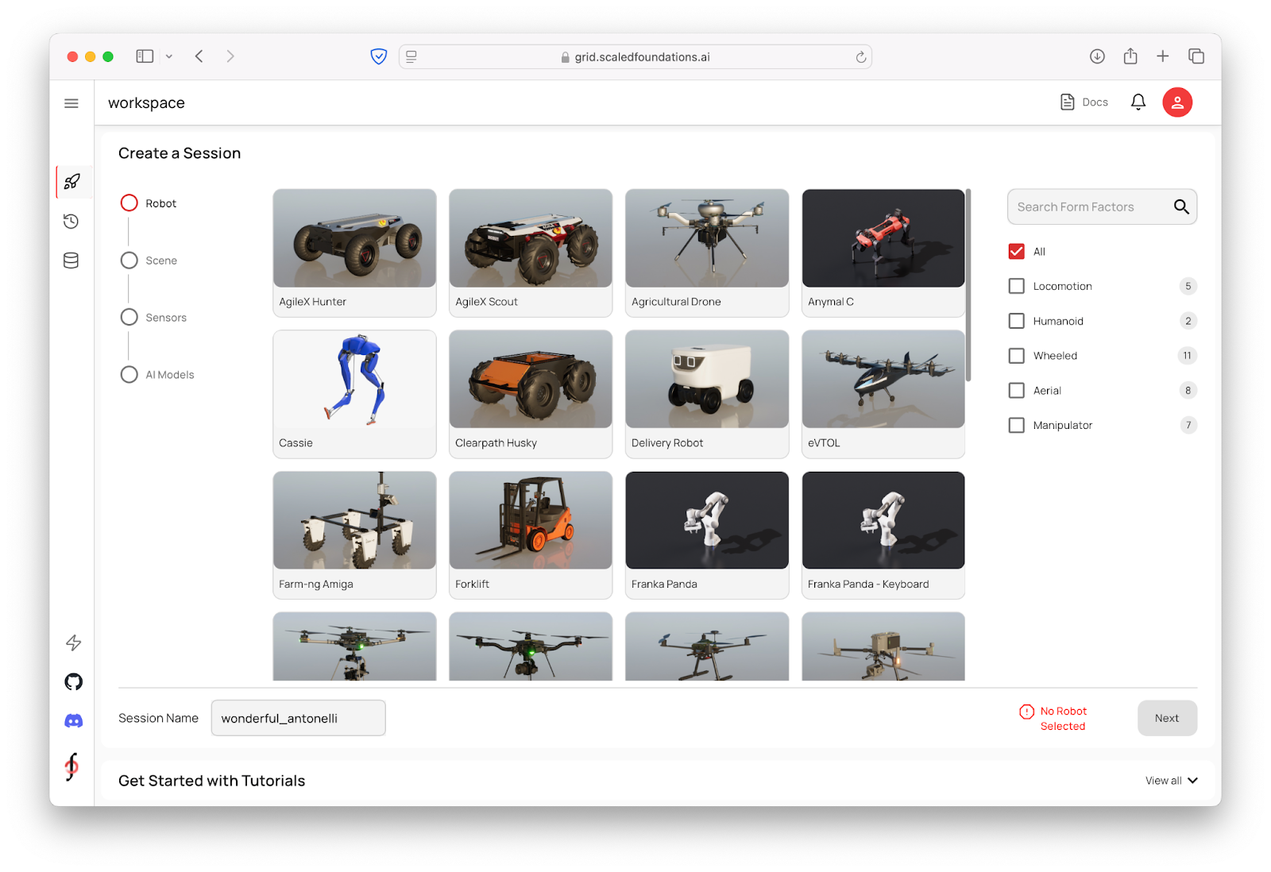This screenshot has width=1271, height=872.
Task: Uncheck the All form factor checkbox
Action: click(1016, 252)
